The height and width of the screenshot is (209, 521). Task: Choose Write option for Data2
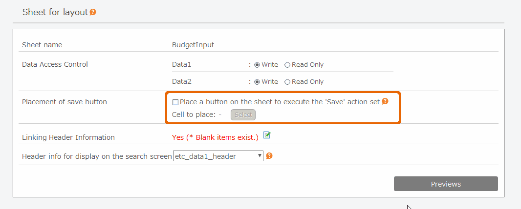point(257,82)
